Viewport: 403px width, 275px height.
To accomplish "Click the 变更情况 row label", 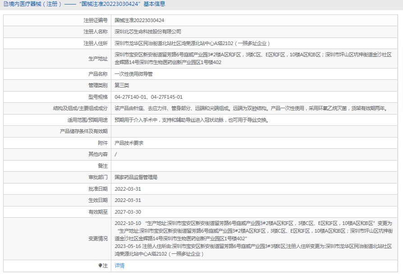I will point(98,238).
